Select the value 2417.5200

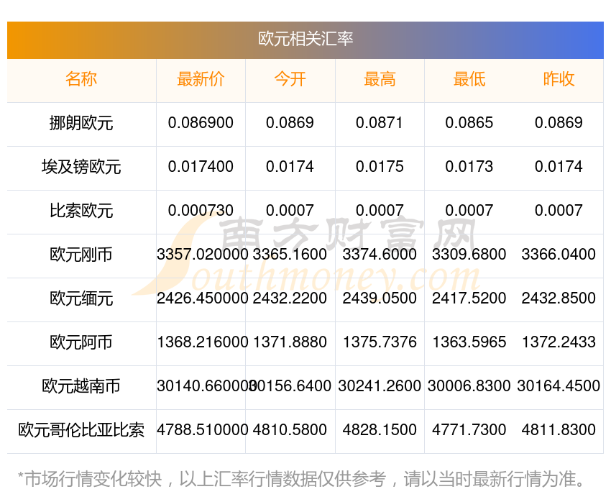click(469, 298)
